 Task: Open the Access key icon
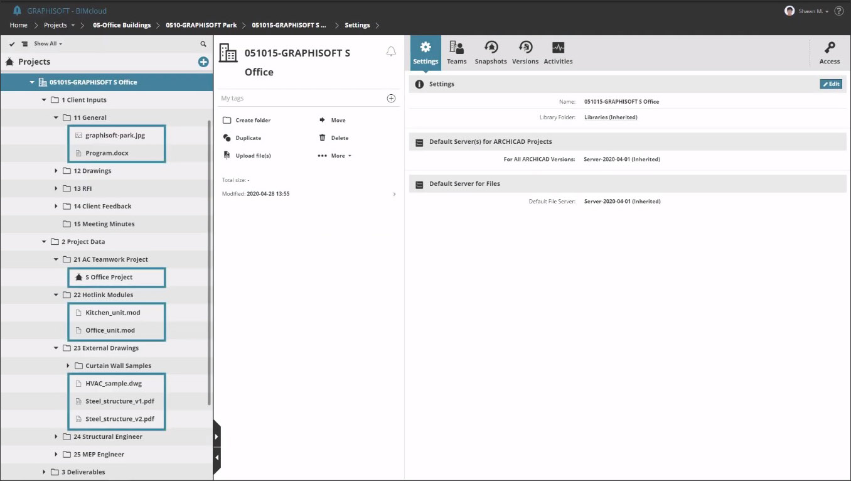point(829,48)
